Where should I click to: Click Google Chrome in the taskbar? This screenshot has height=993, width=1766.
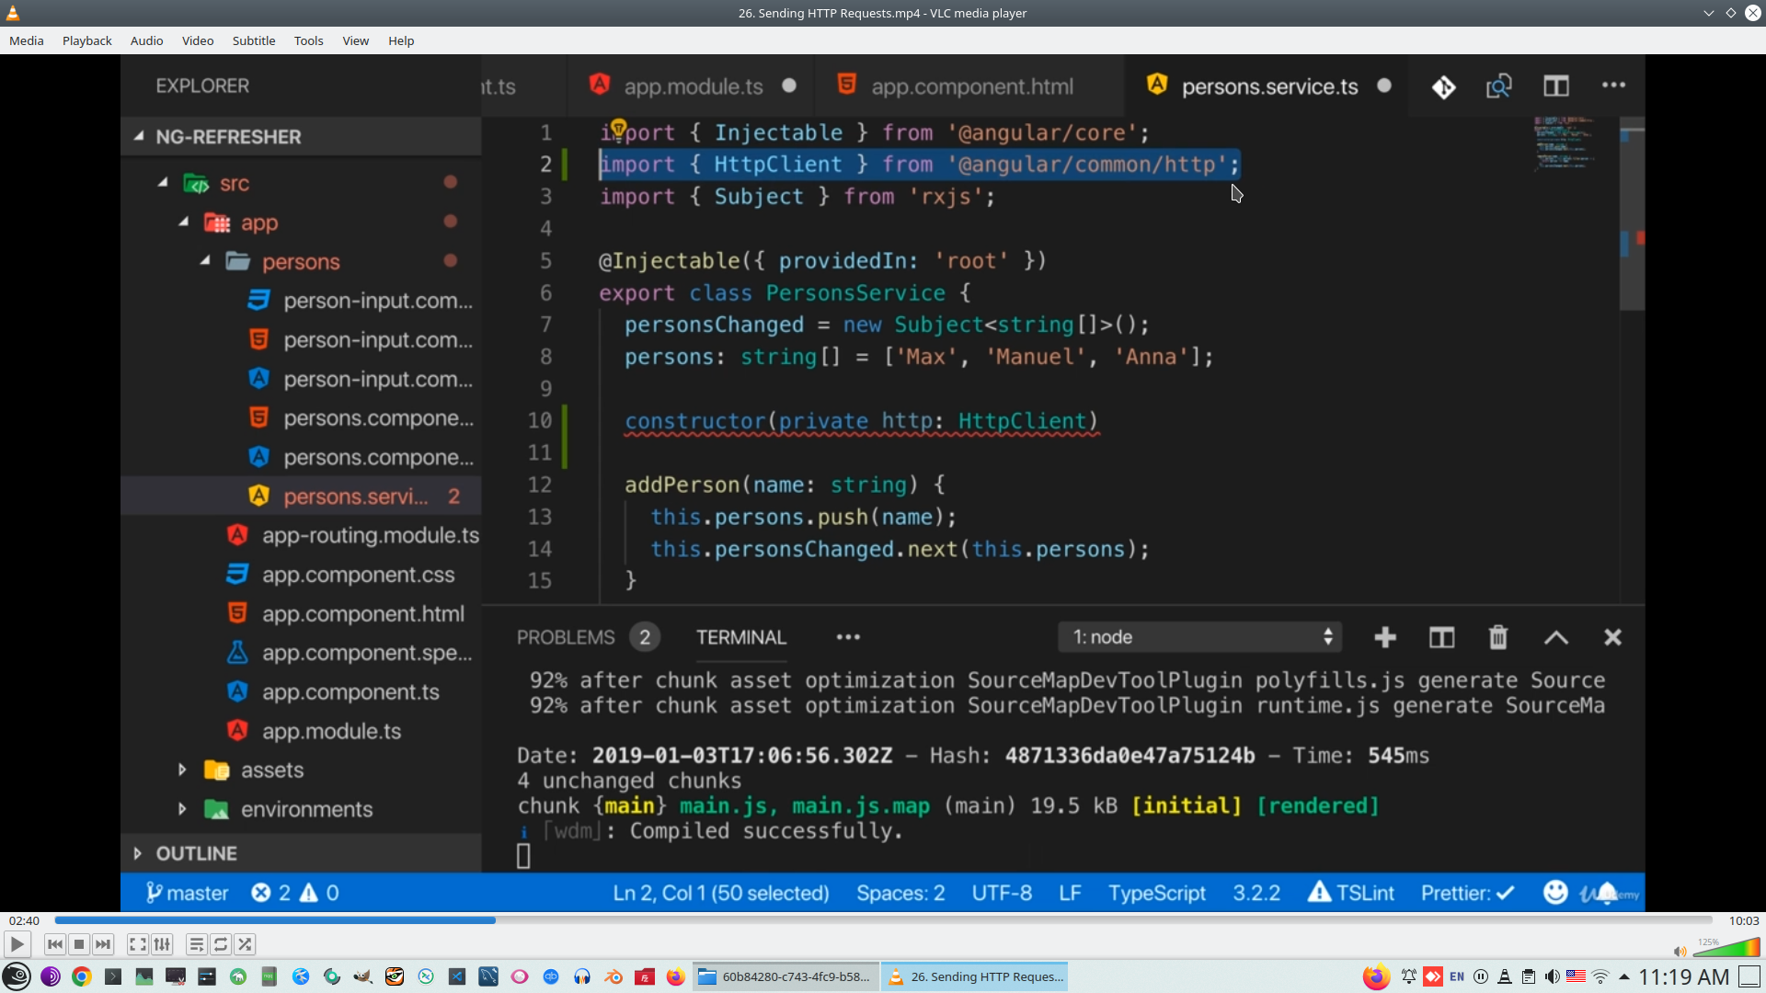[x=82, y=976]
